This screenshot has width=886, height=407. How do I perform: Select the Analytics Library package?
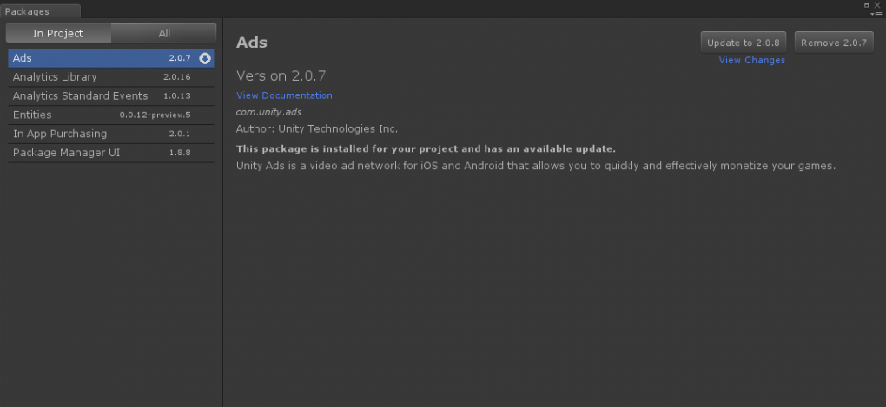[111, 77]
